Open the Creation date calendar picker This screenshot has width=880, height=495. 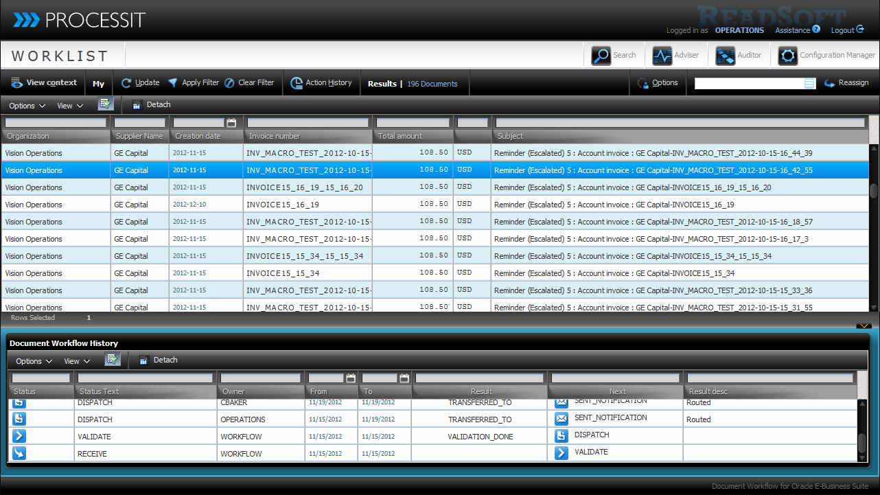click(x=231, y=123)
